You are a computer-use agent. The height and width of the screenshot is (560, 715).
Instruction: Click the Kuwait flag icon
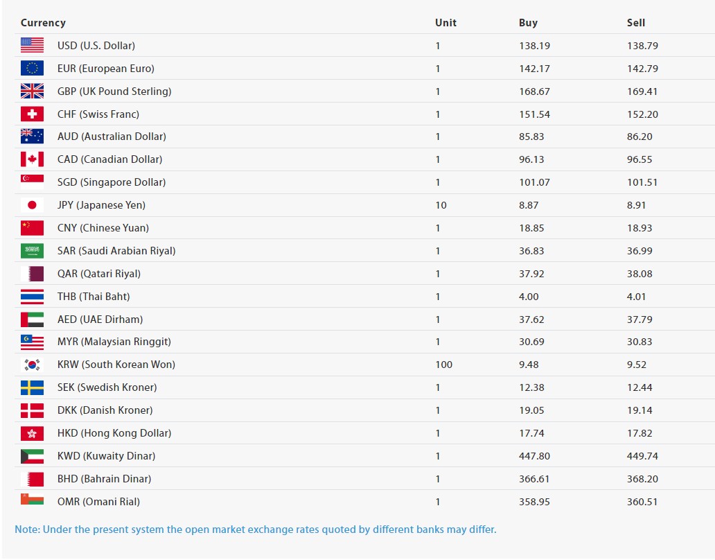pos(32,456)
